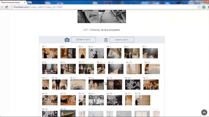Select photo thumbnail № 15
The image size is (209, 117).
tap(46, 84)
